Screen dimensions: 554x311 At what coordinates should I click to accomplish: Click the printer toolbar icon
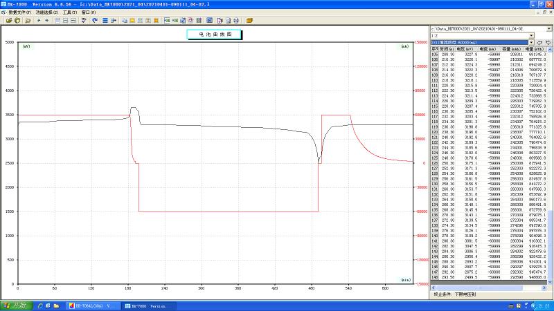tap(236, 21)
